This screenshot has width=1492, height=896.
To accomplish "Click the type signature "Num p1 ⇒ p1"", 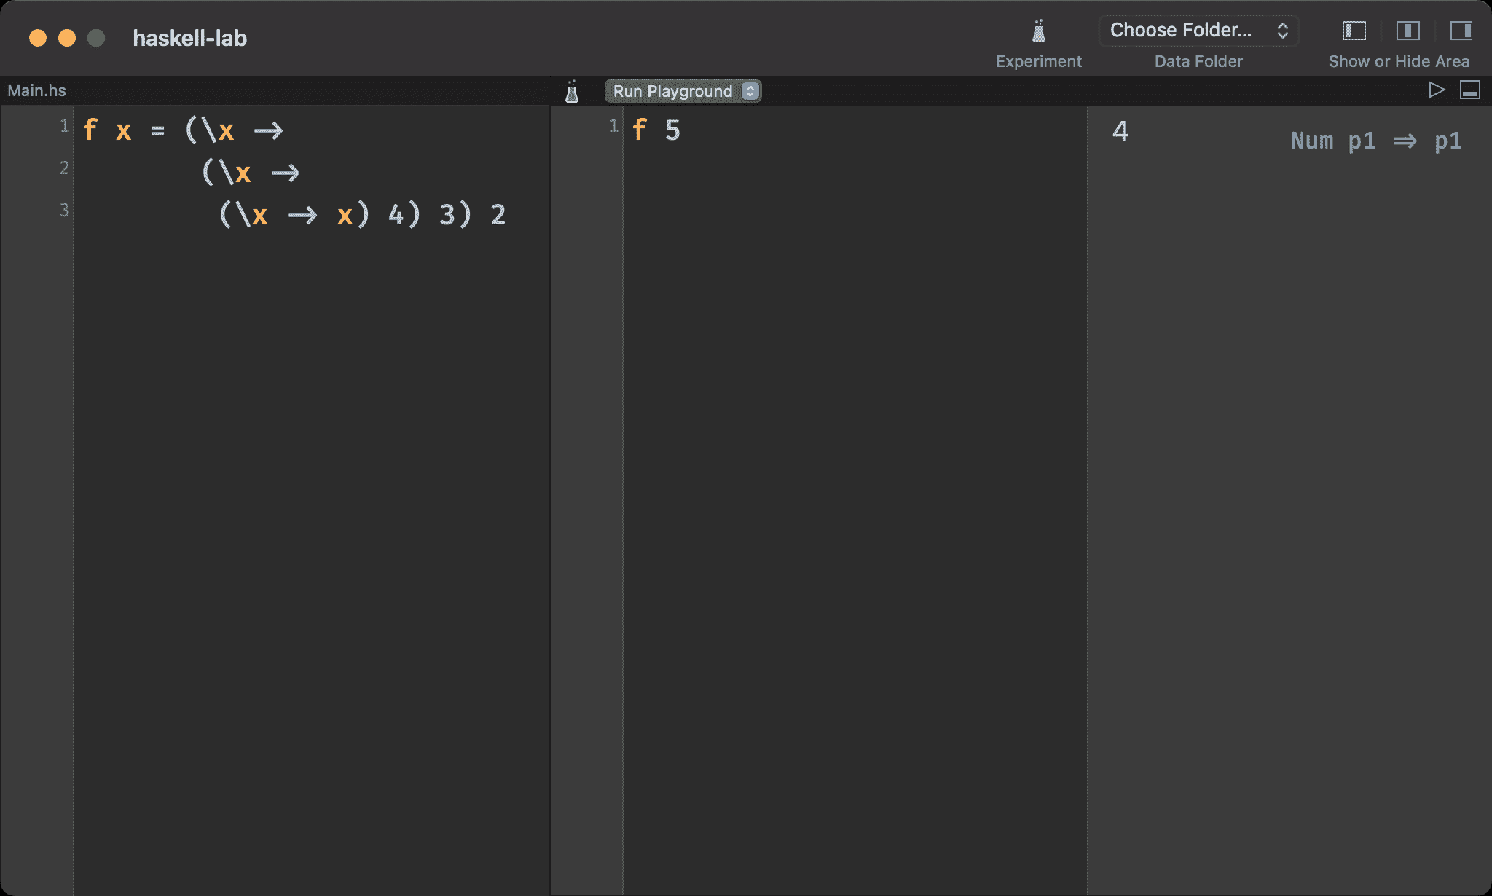I will tap(1376, 141).
